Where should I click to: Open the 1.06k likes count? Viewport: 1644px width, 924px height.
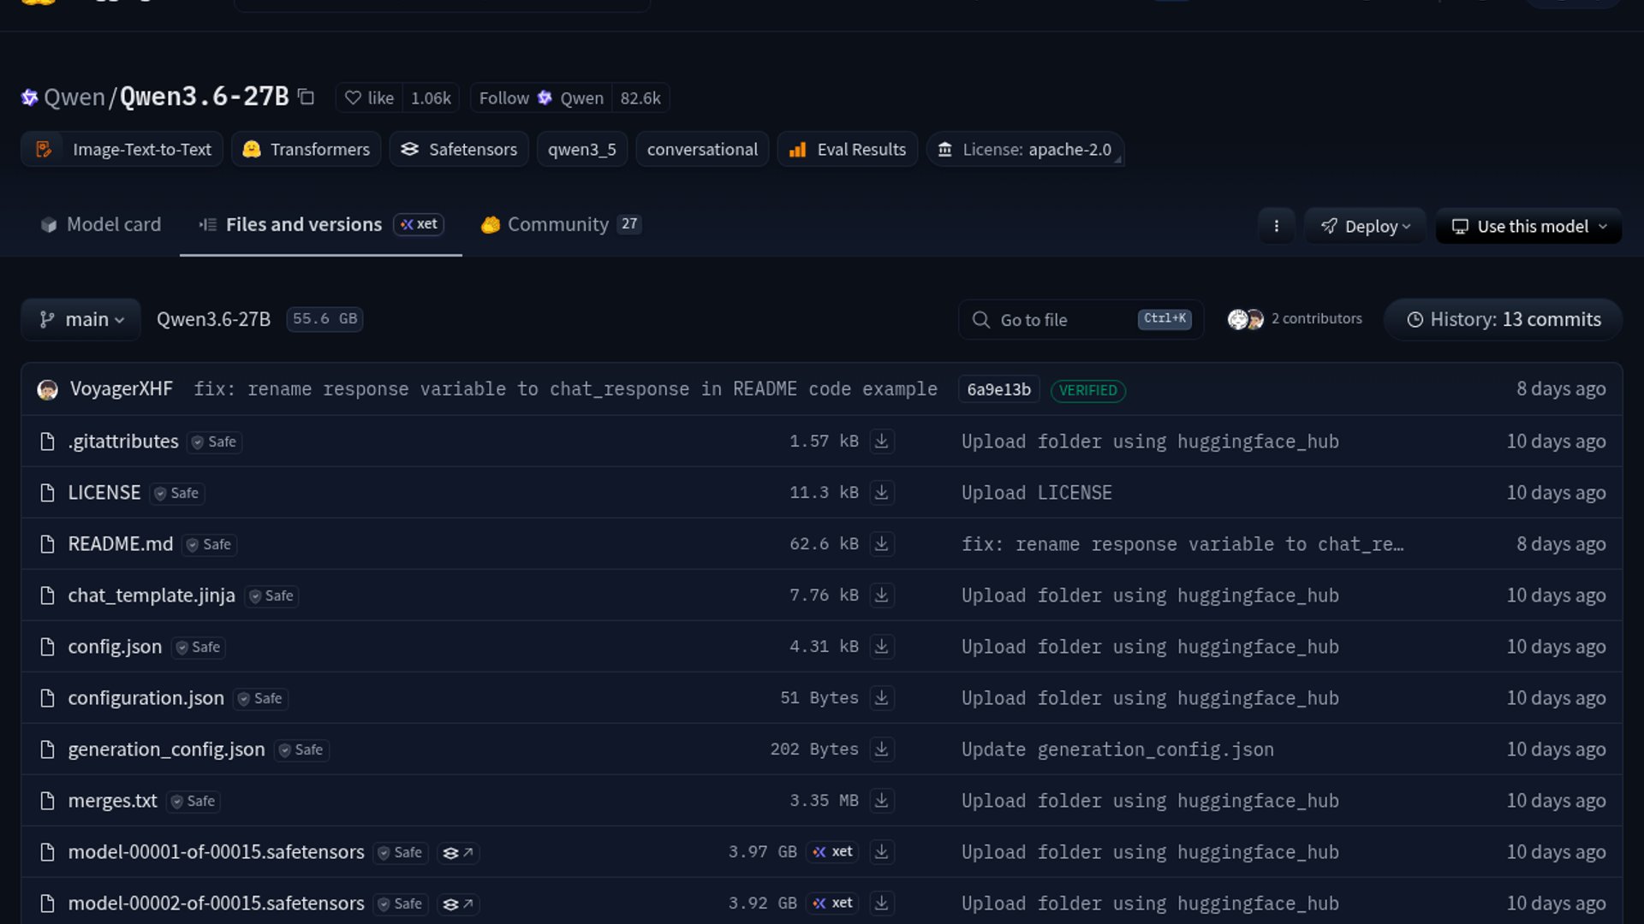pyautogui.click(x=431, y=98)
